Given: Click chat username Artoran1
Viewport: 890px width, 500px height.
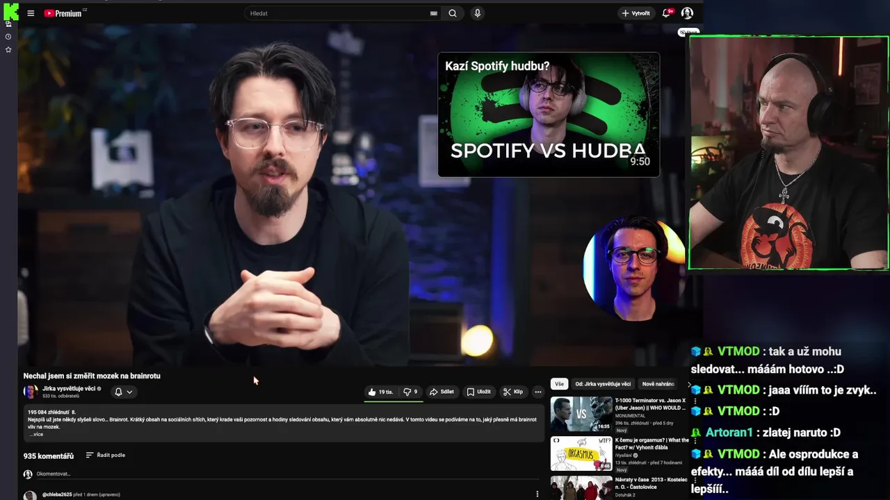Looking at the screenshot, I should 729,433.
